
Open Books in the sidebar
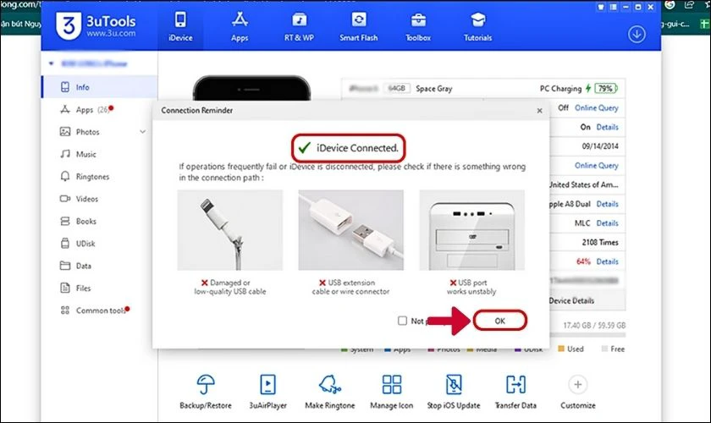100,221
